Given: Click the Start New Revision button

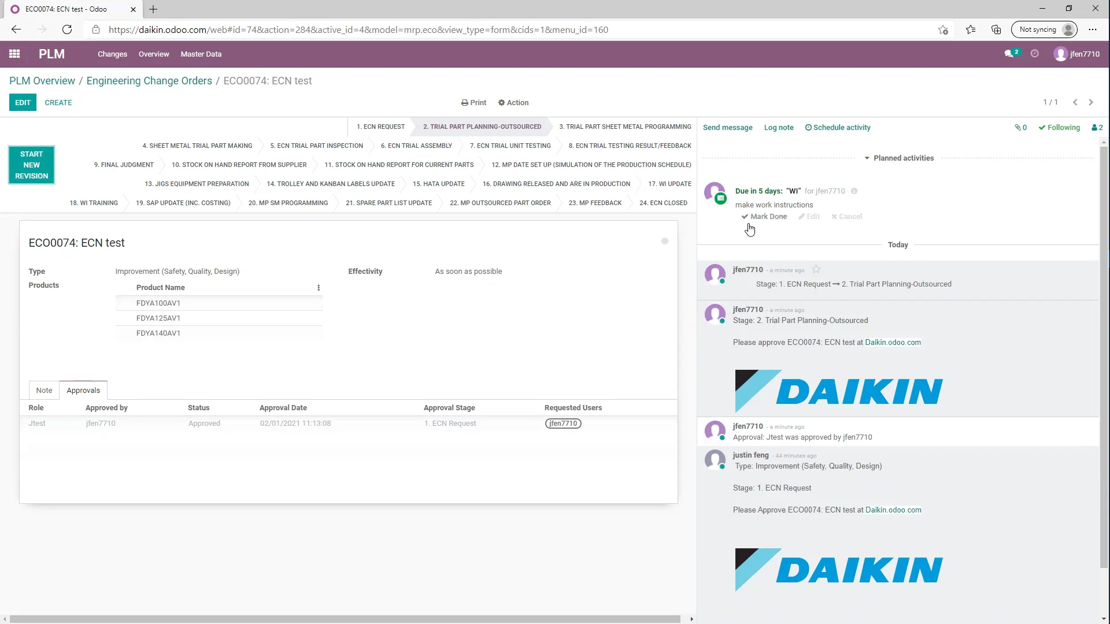Looking at the screenshot, I should [x=31, y=165].
